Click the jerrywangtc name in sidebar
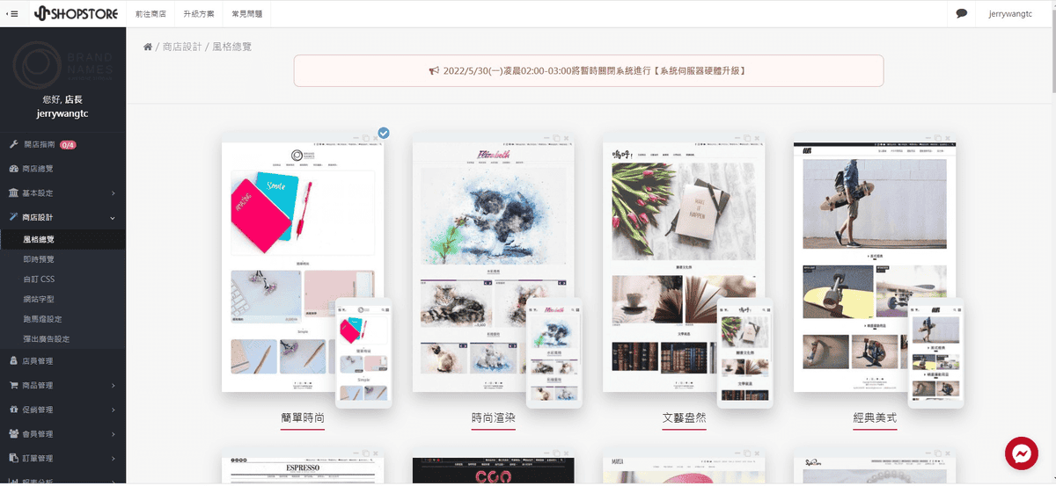Viewport: 1056px width, 486px height. [x=62, y=113]
